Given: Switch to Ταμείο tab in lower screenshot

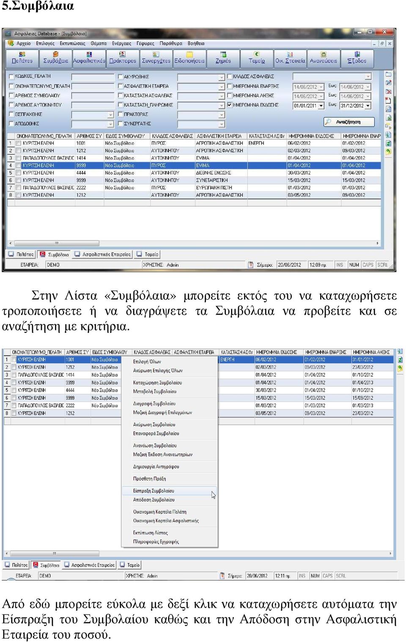Looking at the screenshot, I should pyautogui.click(x=129, y=565).
